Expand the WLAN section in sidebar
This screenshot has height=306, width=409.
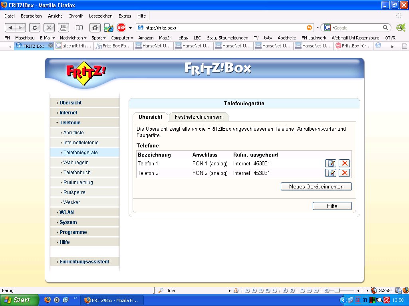tap(67, 212)
